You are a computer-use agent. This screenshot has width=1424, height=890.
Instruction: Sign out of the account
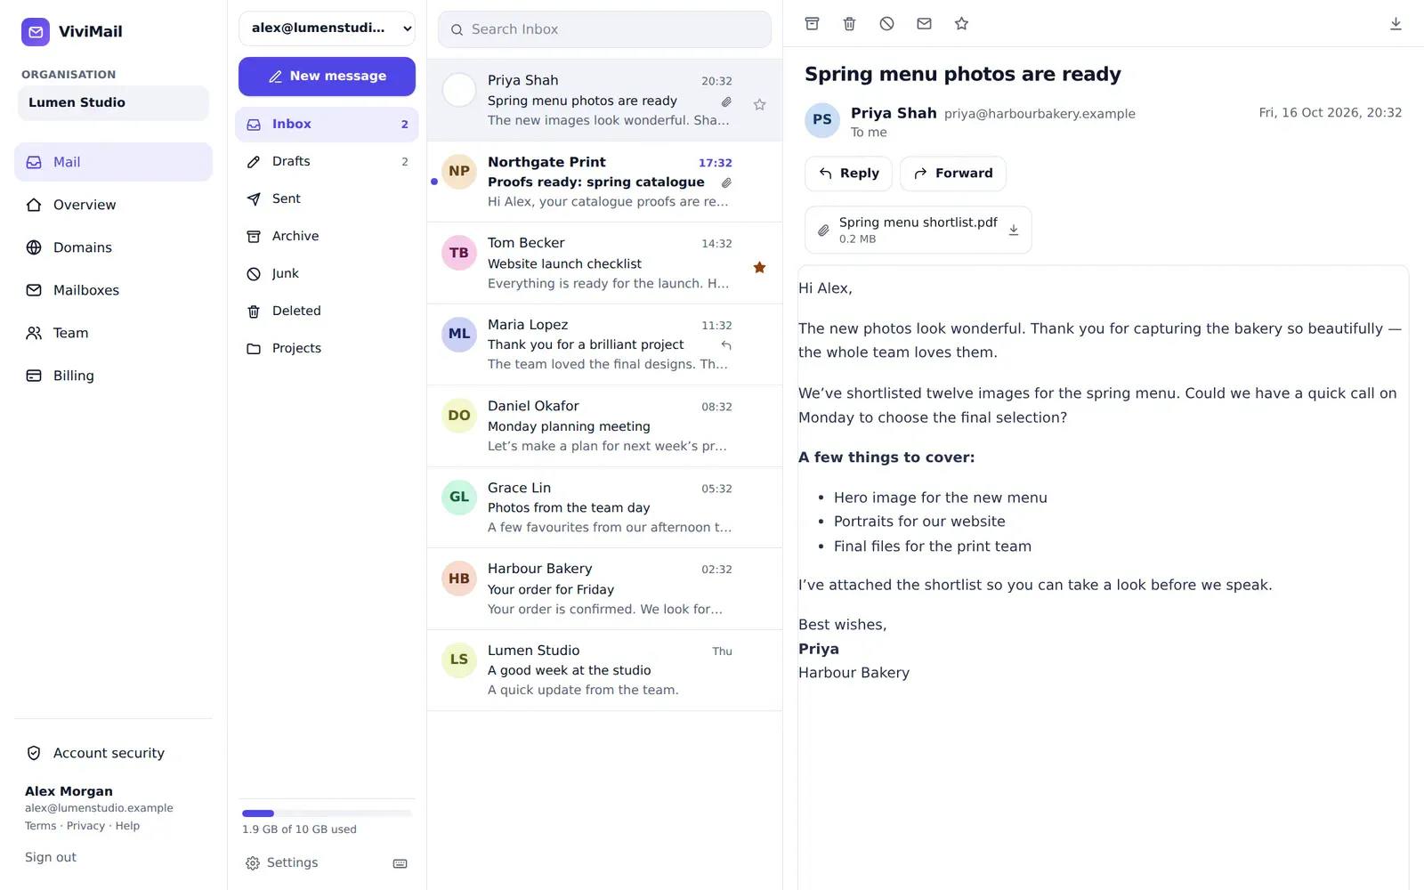click(51, 857)
